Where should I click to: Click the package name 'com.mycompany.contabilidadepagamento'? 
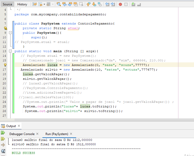(x=68, y=14)
